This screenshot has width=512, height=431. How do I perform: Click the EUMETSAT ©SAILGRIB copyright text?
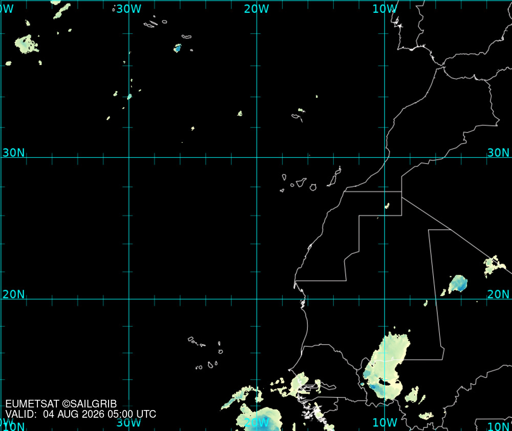tap(61, 404)
